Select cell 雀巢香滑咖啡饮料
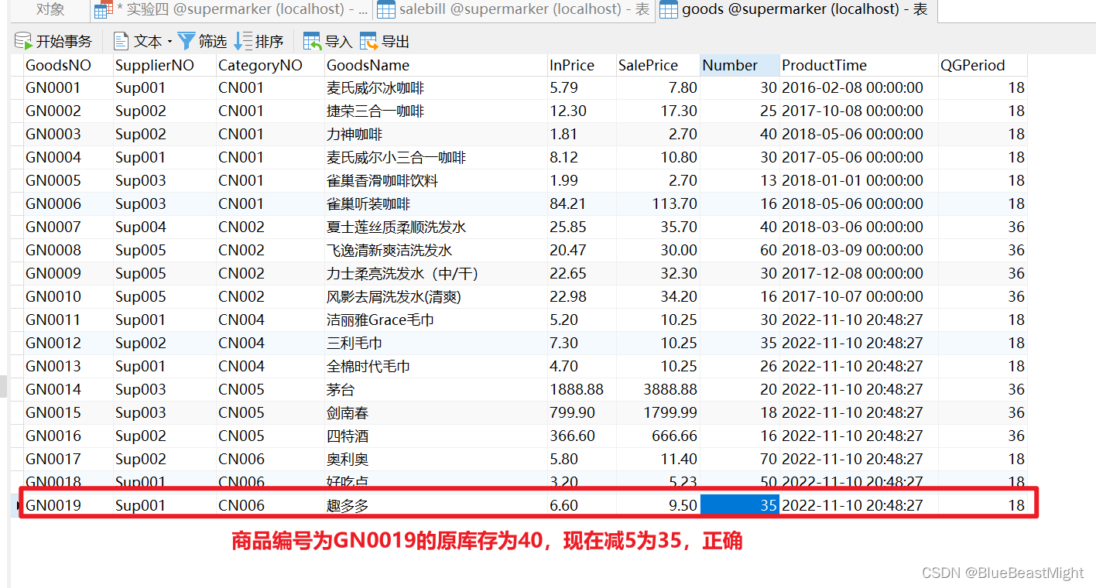This screenshot has width=1096, height=588. (x=436, y=180)
